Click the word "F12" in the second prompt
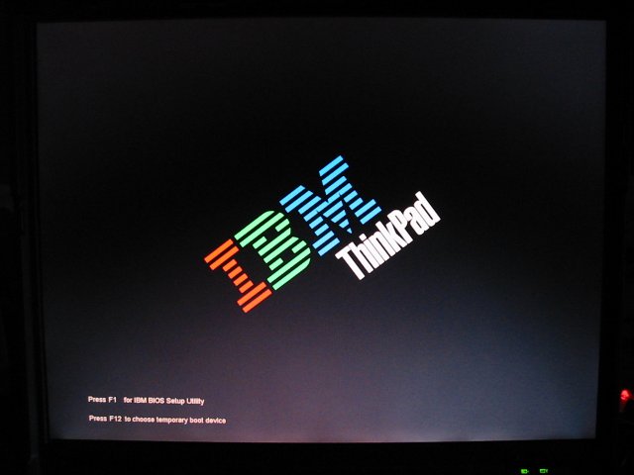Screen dimensions: 634x475 [115, 420]
